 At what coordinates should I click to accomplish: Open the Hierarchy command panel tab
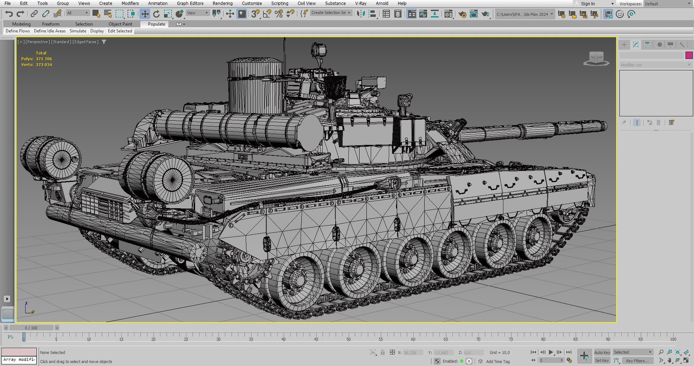(x=647, y=44)
